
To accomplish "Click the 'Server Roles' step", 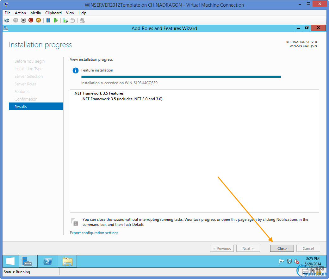I will (x=25, y=84).
